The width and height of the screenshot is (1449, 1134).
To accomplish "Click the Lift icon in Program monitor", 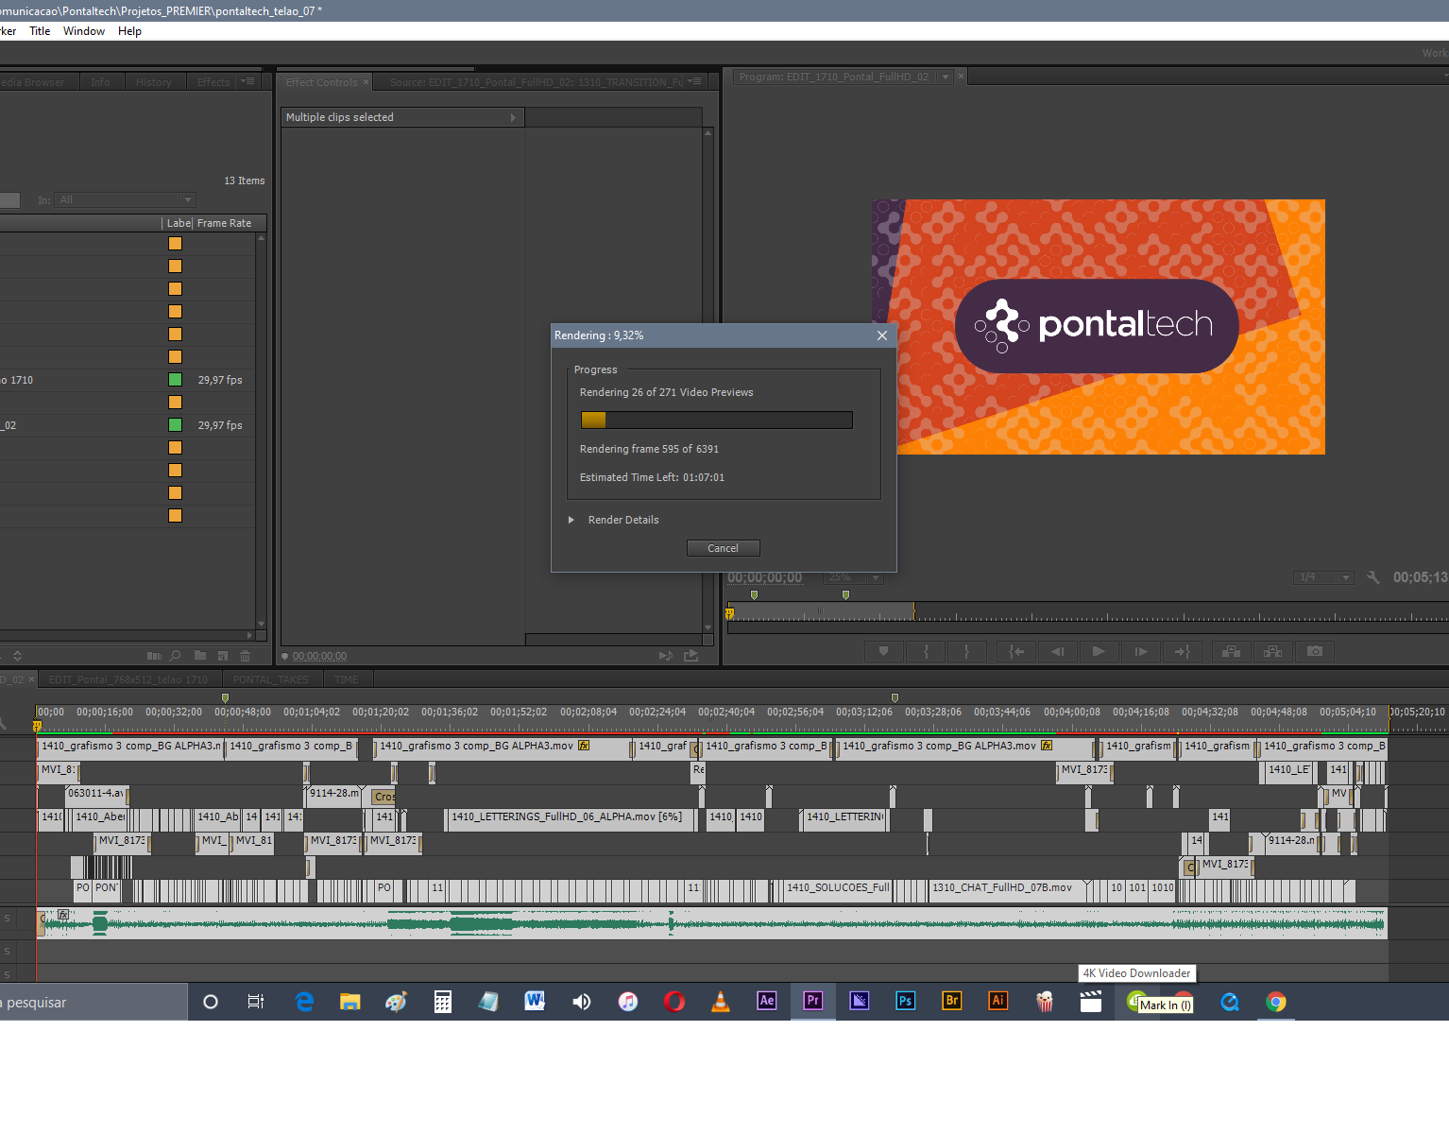I will click(1231, 651).
